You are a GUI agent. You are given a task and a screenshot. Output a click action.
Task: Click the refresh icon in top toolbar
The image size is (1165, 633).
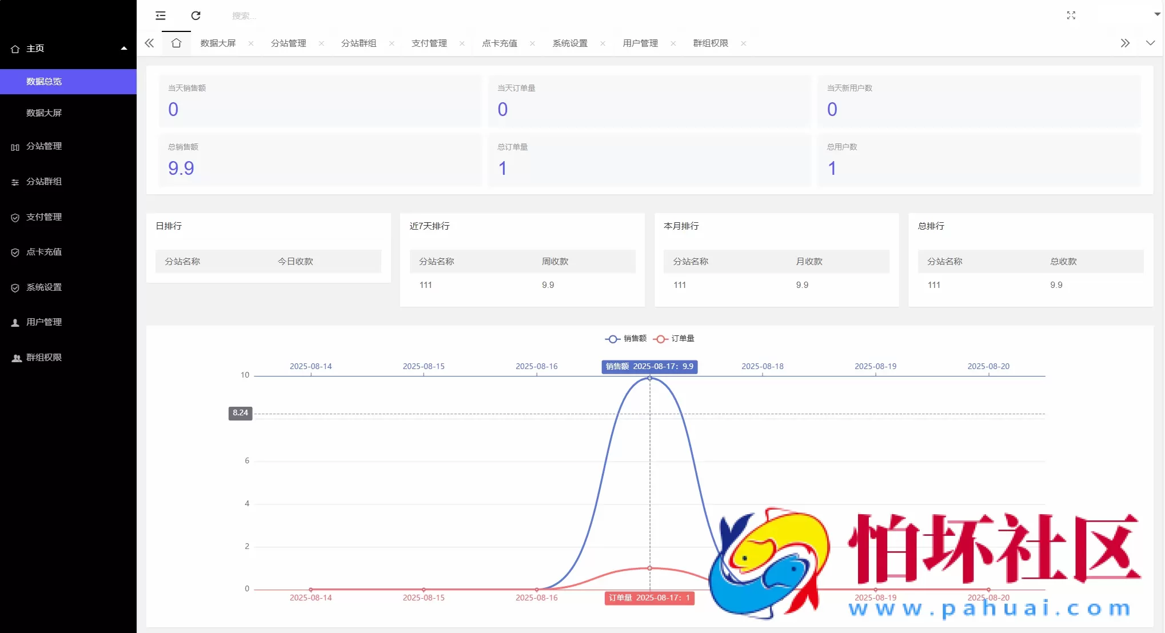[196, 15]
